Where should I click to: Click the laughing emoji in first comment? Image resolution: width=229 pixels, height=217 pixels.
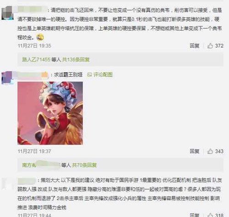pyautogui.click(x=40, y=37)
